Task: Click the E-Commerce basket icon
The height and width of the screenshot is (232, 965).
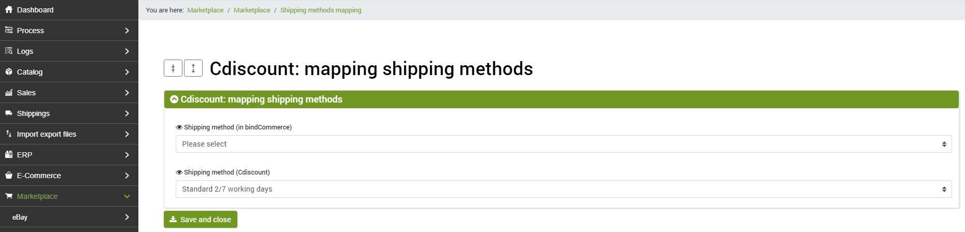Action: point(8,175)
